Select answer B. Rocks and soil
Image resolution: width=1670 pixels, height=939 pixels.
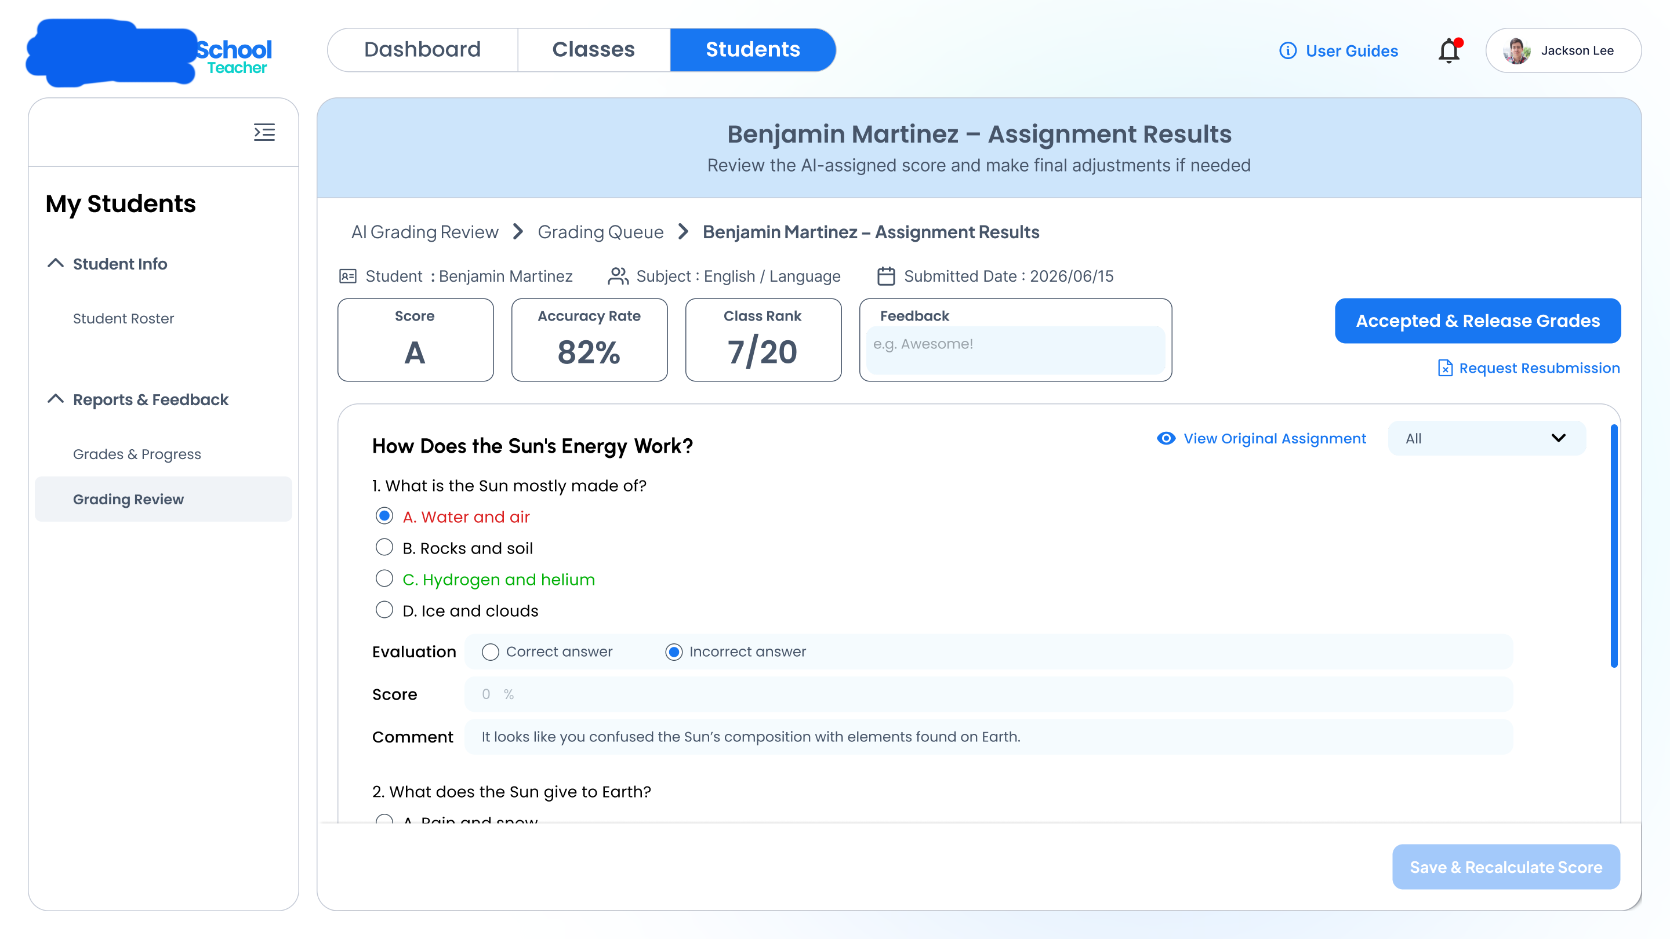click(384, 548)
